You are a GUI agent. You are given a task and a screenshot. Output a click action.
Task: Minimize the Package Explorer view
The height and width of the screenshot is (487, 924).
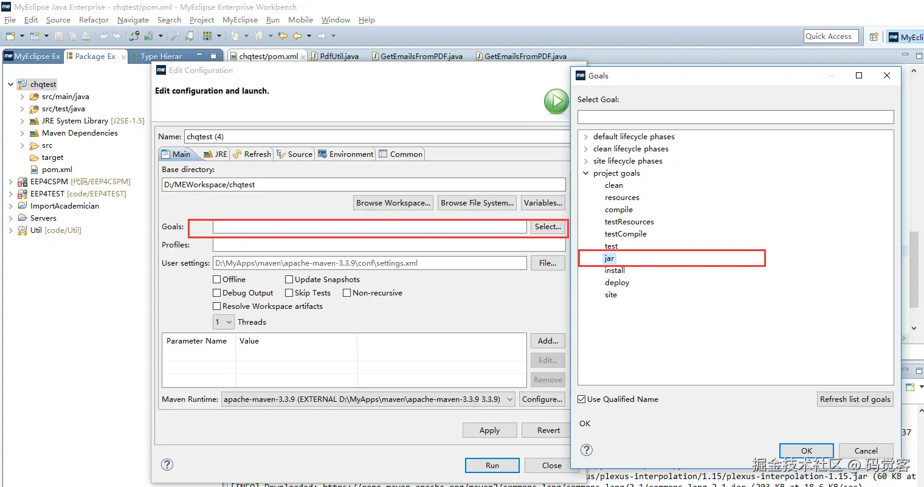(x=199, y=56)
